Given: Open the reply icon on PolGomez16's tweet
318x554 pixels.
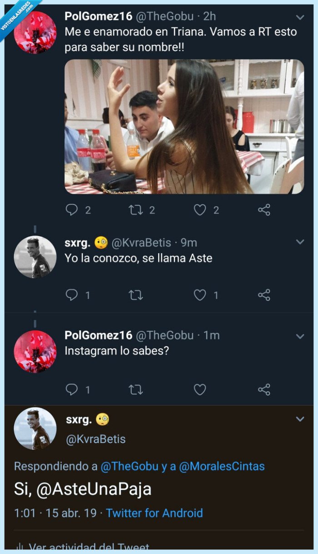Looking at the screenshot, I should click(72, 209).
